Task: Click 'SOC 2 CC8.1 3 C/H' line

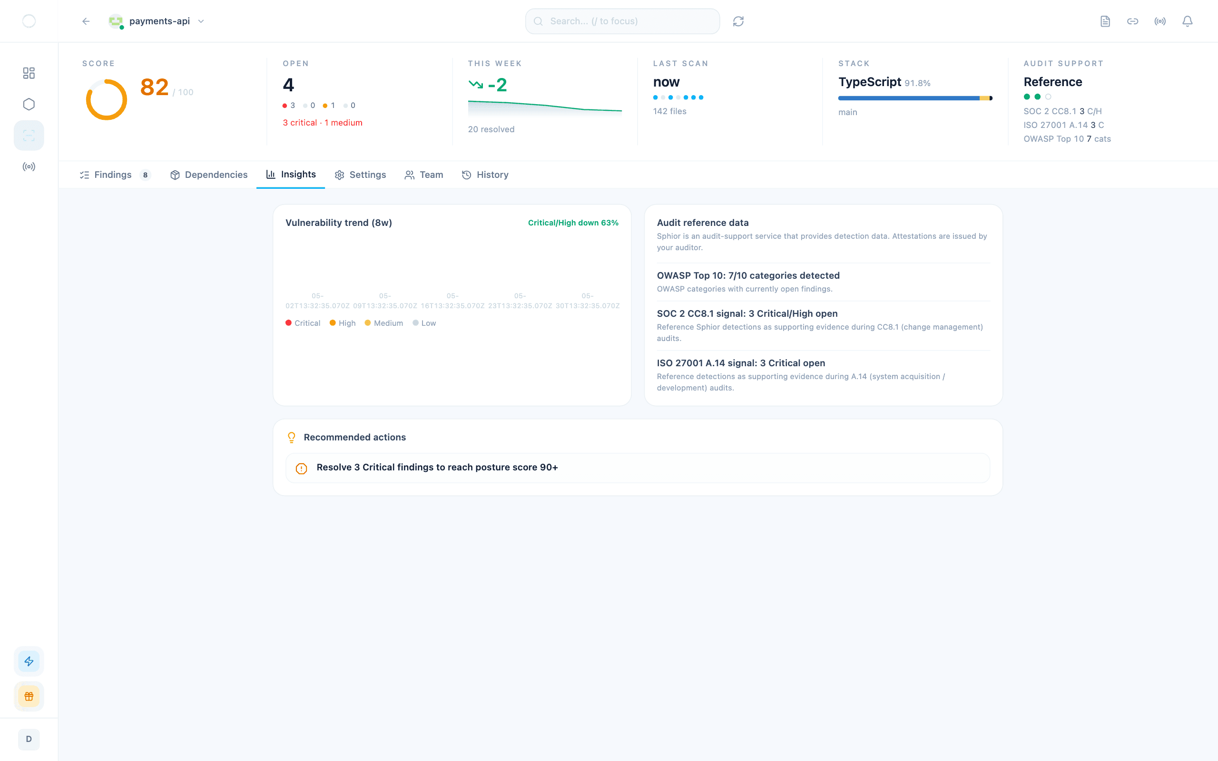Action: point(1062,111)
